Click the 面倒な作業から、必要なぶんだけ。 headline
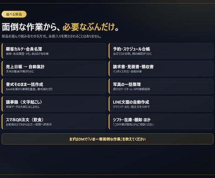 pos(60,27)
